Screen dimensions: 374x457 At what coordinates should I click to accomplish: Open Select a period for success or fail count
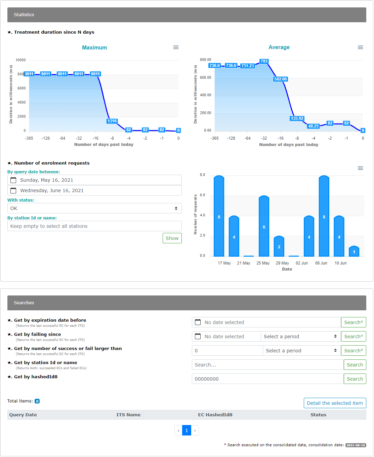[x=301, y=351]
